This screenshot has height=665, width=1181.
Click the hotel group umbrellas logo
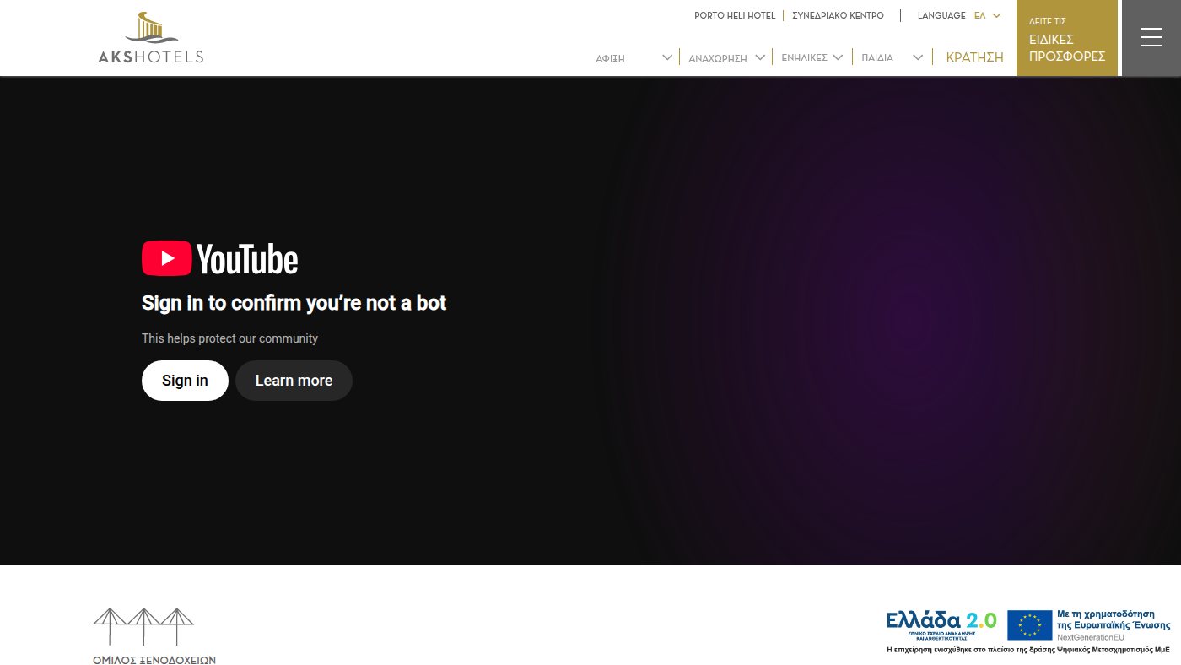click(x=143, y=628)
